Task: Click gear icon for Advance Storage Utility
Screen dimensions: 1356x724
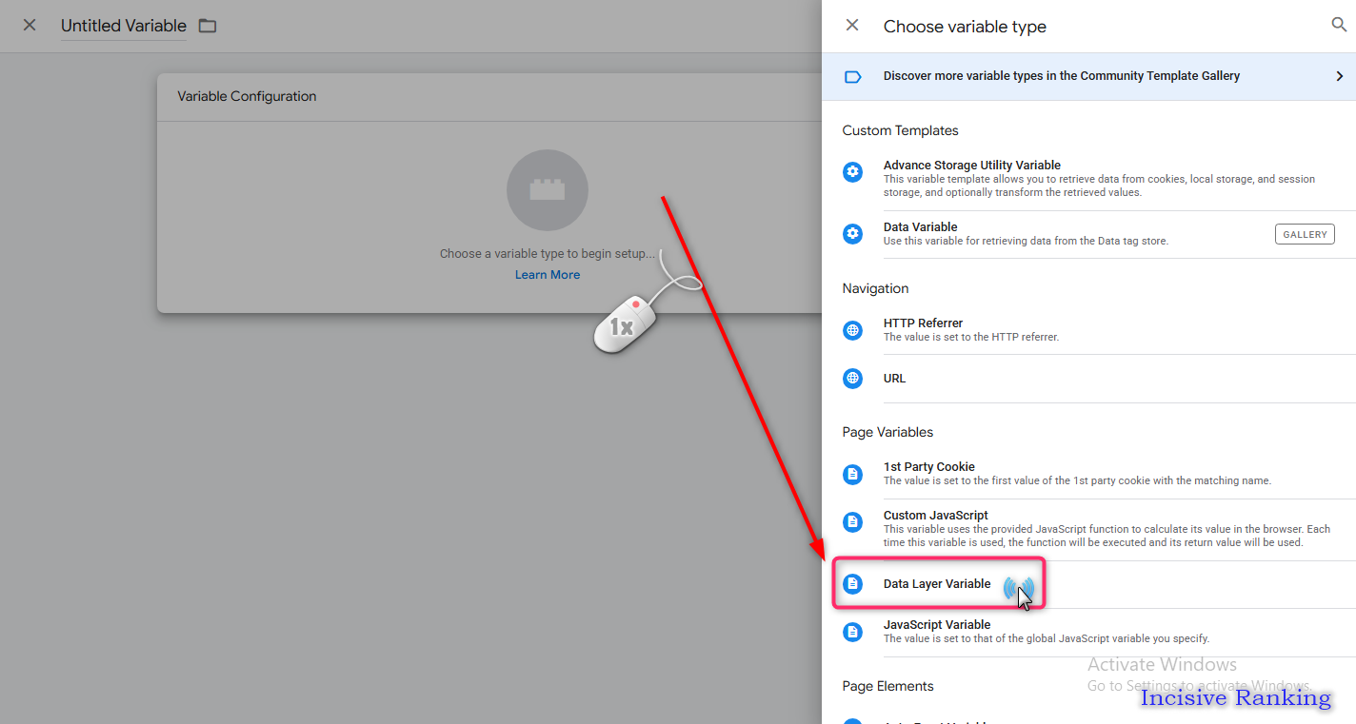Action: pos(853,172)
